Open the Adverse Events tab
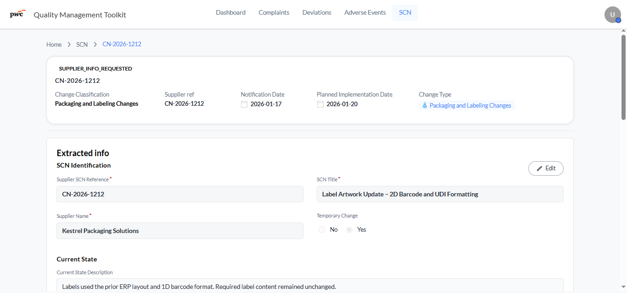The height and width of the screenshot is (293, 627). 365,13
